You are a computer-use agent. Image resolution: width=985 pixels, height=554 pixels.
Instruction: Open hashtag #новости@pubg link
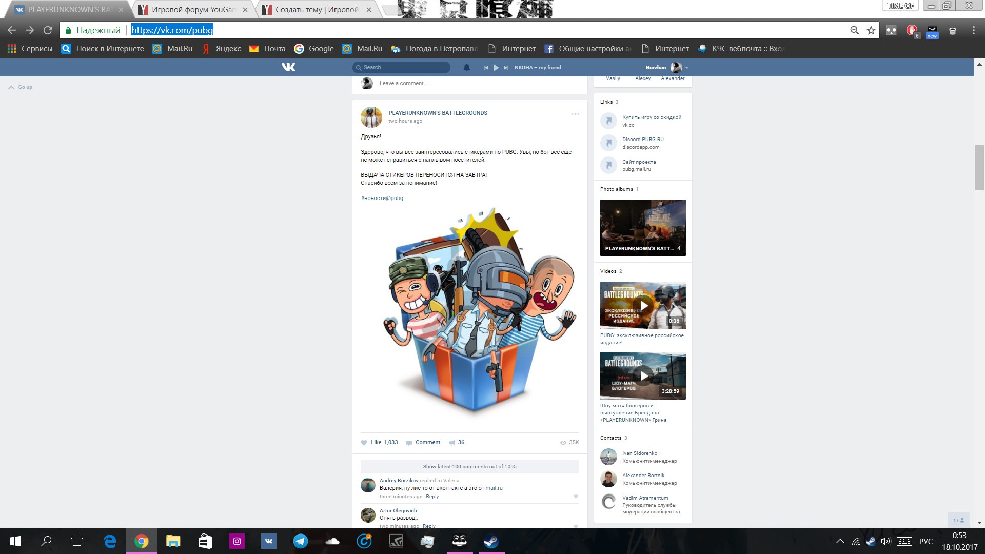point(382,198)
